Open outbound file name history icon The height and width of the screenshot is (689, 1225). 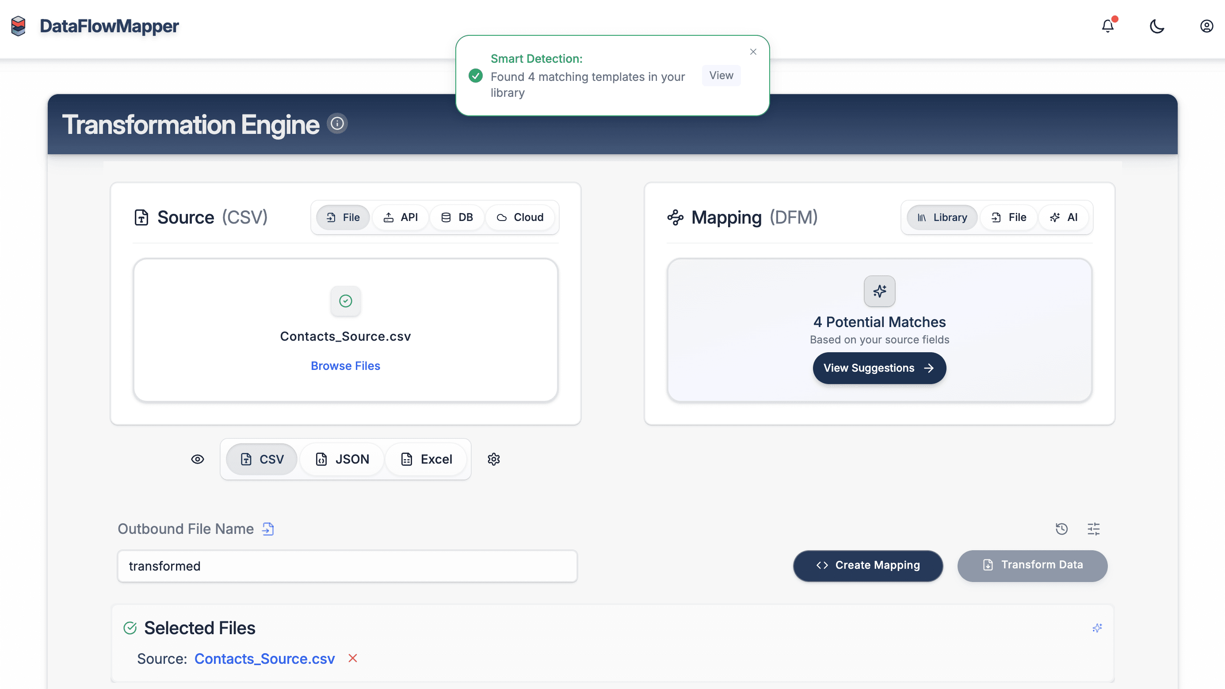[x=1062, y=529]
